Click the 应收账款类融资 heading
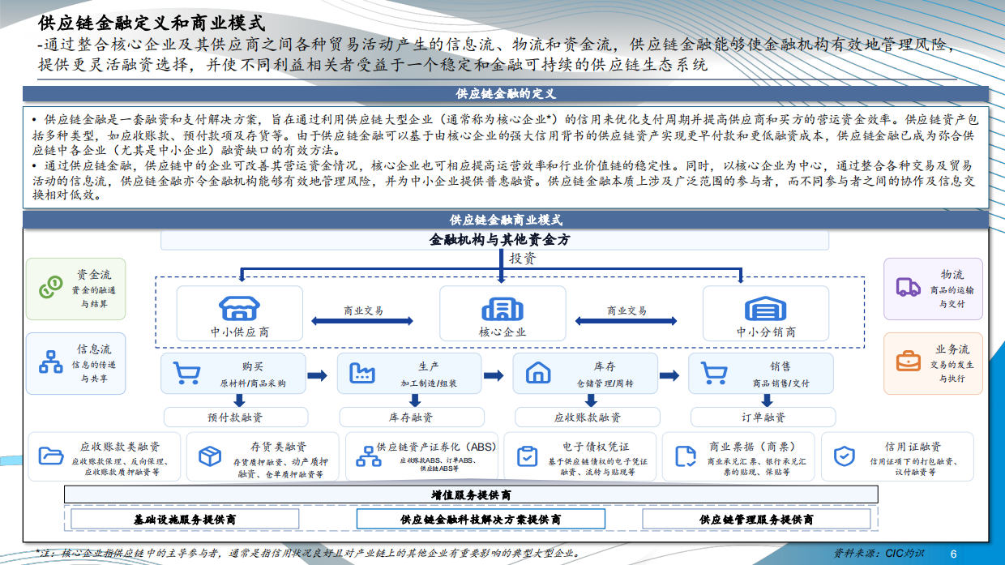The image size is (1005, 565). coord(120,447)
